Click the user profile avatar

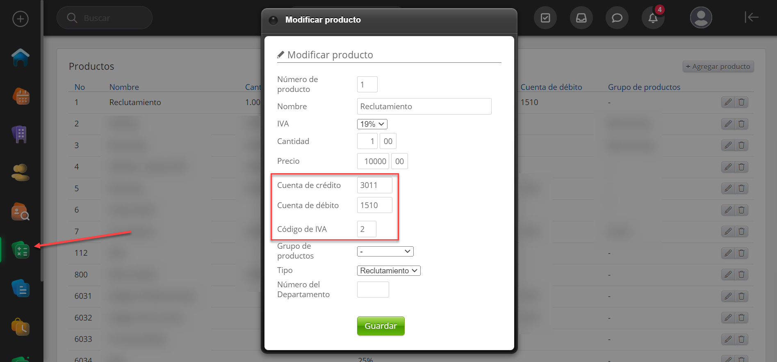point(701,18)
